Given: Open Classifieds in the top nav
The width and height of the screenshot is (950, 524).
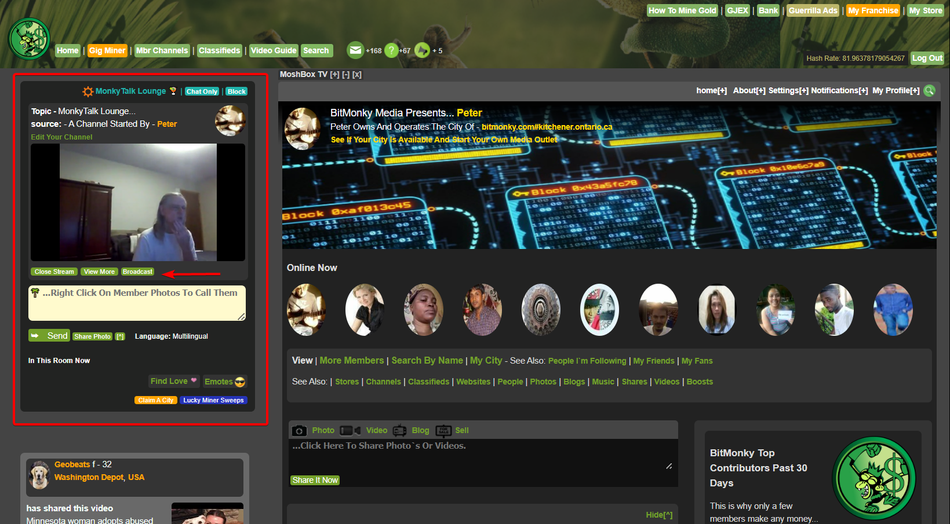Looking at the screenshot, I should pyautogui.click(x=219, y=50).
